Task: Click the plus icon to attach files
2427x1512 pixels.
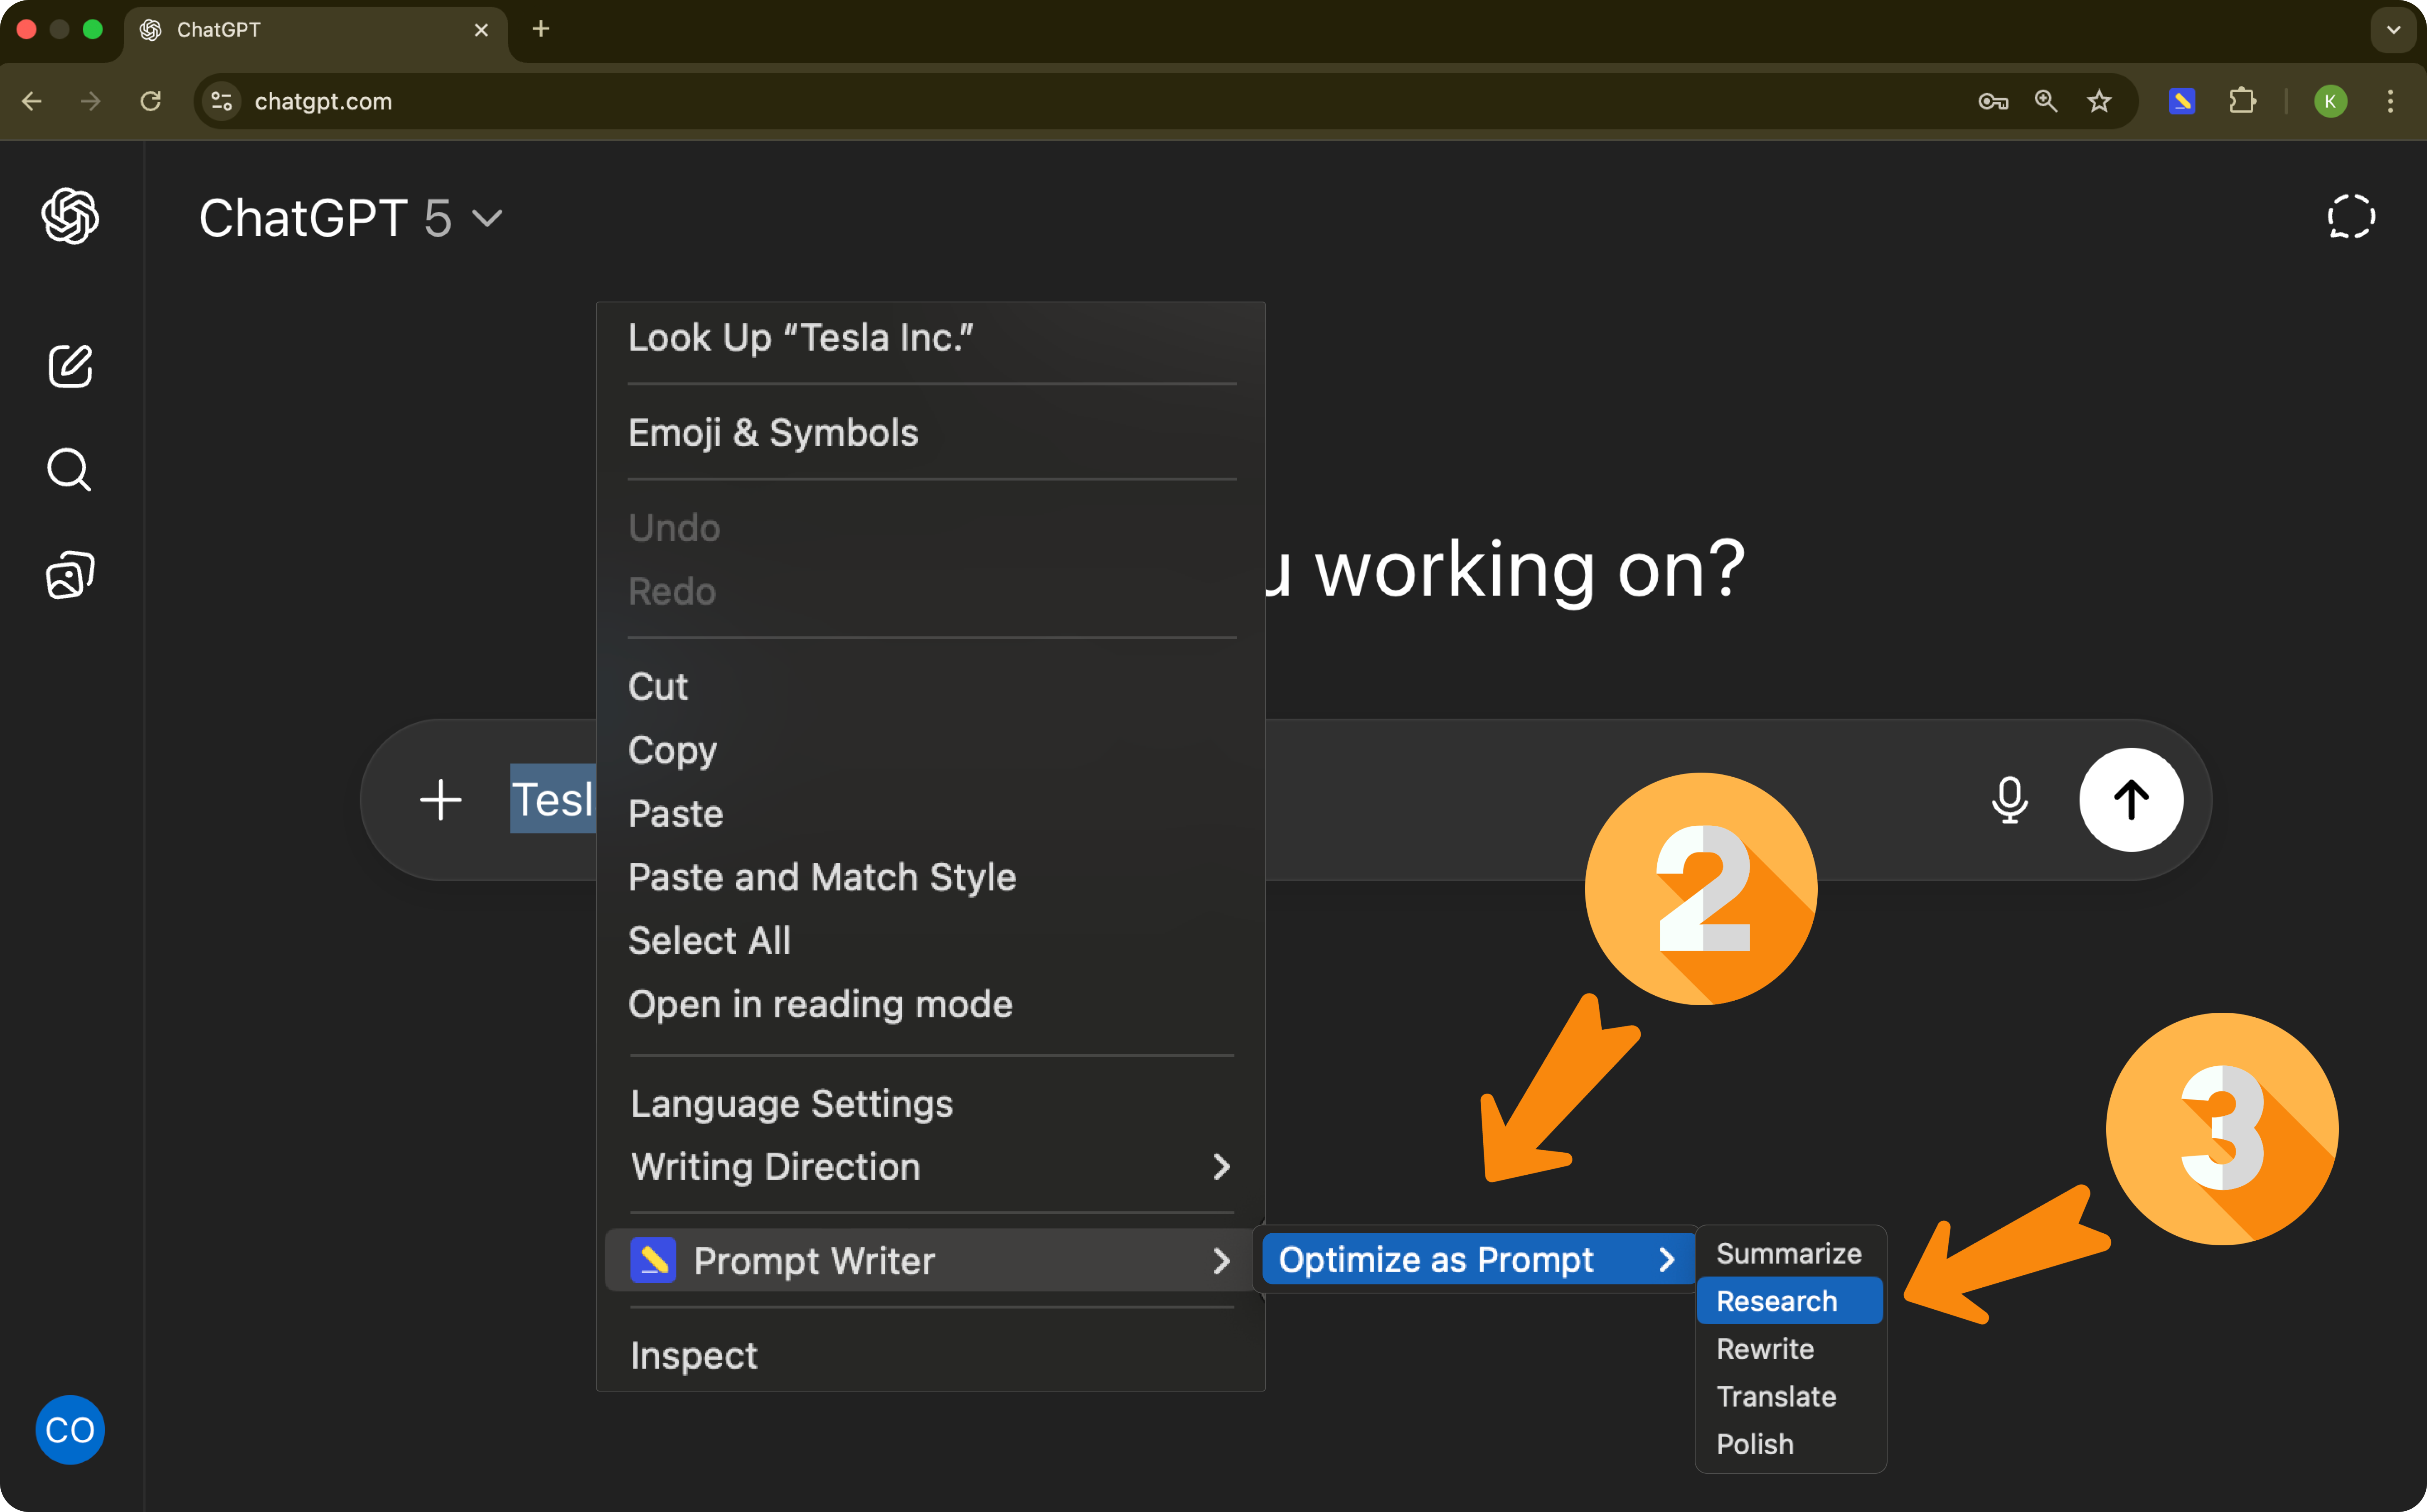Action: click(440, 799)
